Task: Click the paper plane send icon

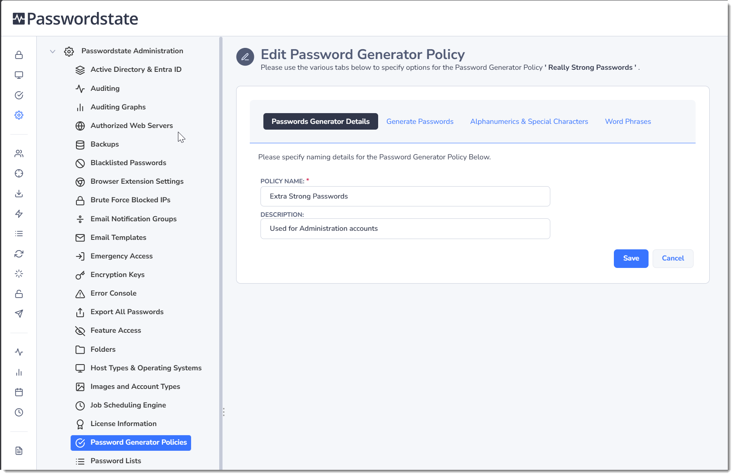Action: pyautogui.click(x=19, y=314)
